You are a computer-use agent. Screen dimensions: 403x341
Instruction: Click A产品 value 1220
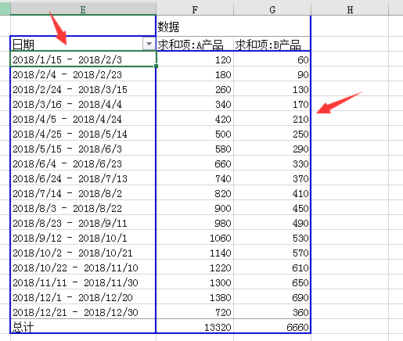pos(195,267)
